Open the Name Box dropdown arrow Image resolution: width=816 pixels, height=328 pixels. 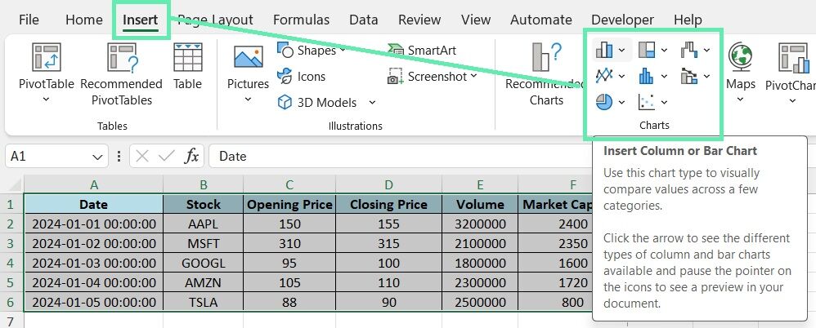(96, 157)
